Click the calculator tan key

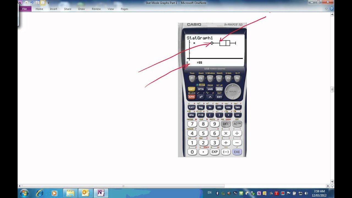[x=238, y=107]
